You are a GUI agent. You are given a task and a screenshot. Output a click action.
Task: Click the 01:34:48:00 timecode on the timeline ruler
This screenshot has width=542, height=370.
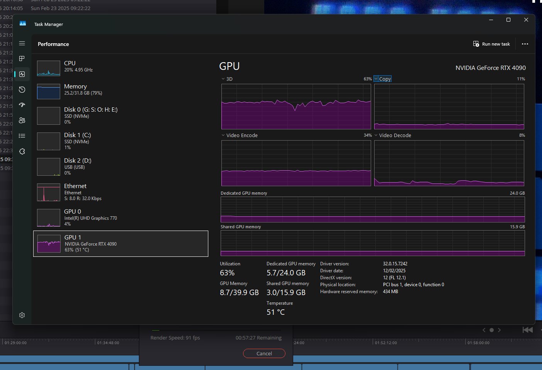pos(108,343)
